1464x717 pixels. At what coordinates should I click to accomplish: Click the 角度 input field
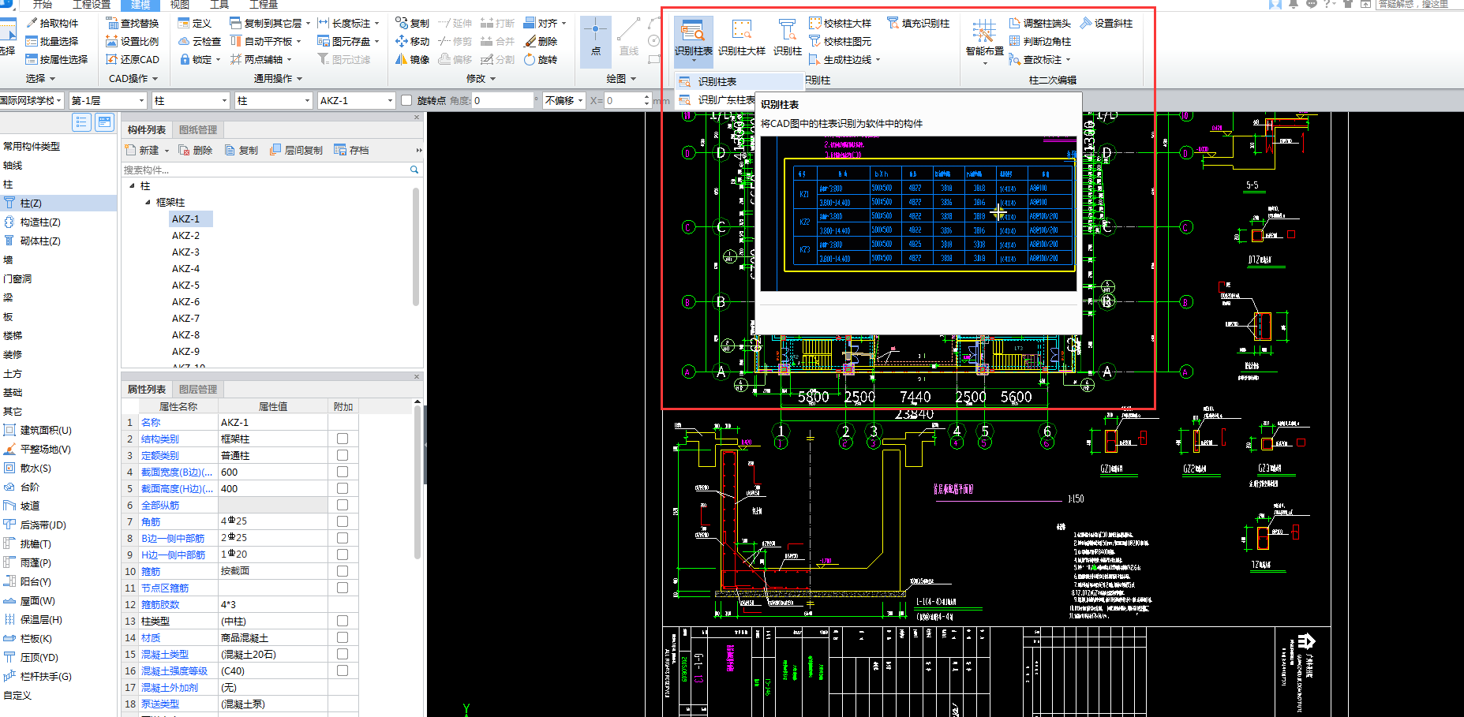click(502, 100)
